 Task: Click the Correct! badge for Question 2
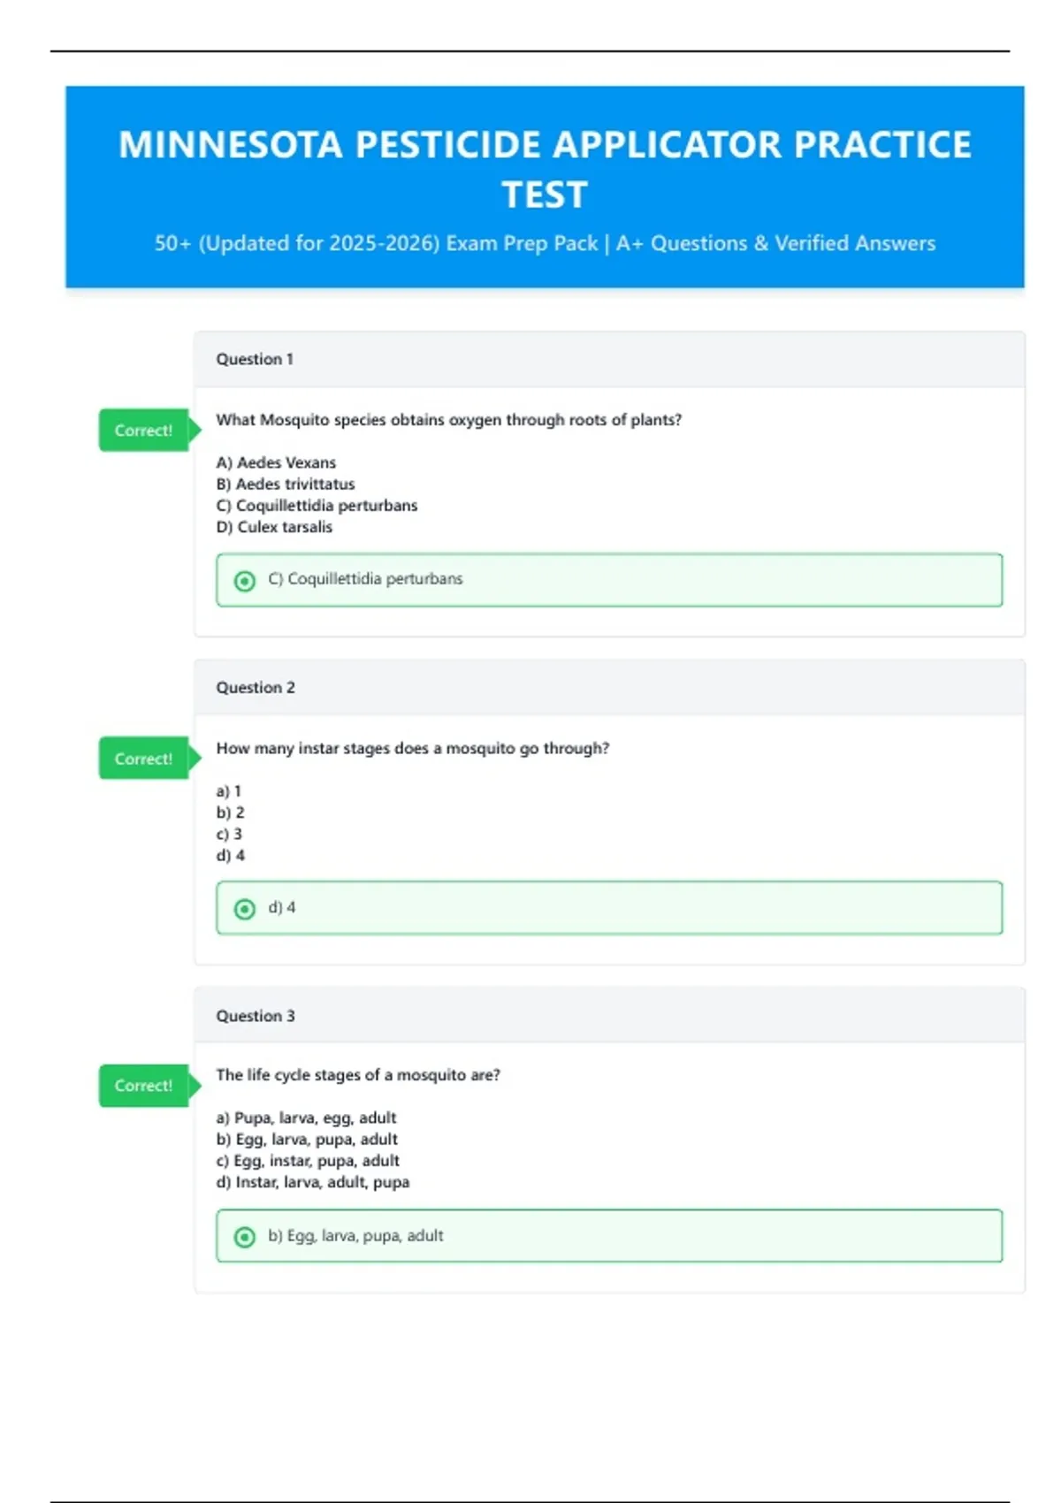click(x=149, y=759)
